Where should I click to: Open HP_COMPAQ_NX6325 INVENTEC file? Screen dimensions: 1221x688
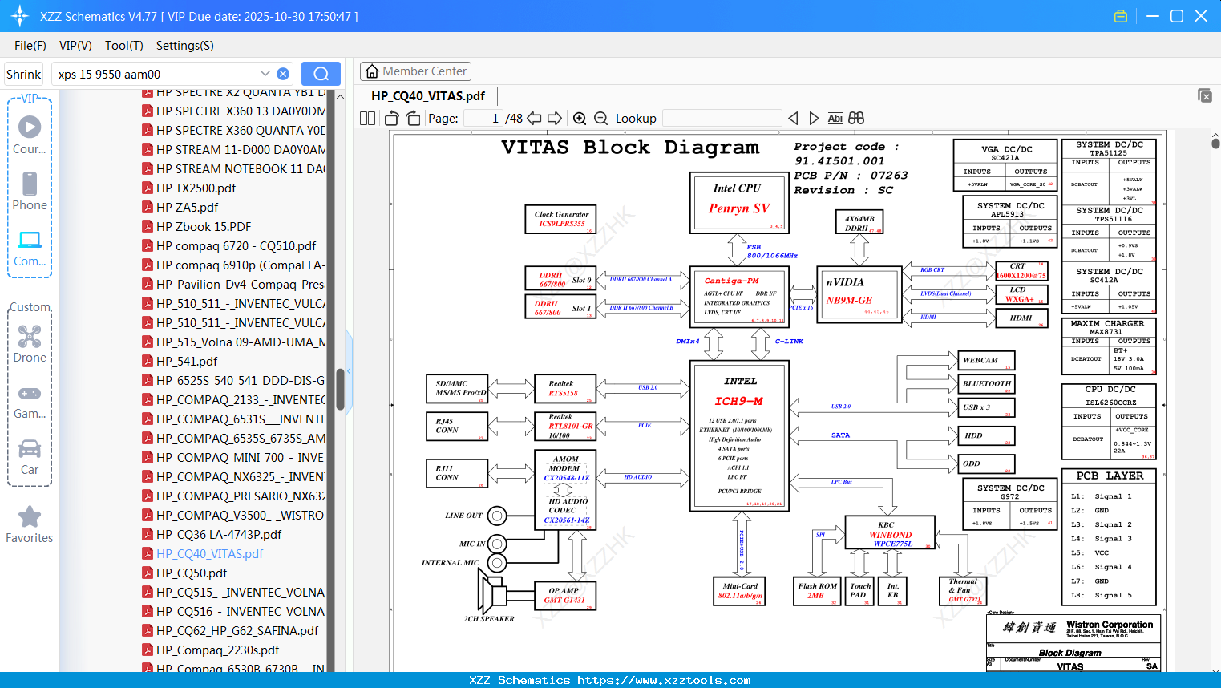(241, 476)
